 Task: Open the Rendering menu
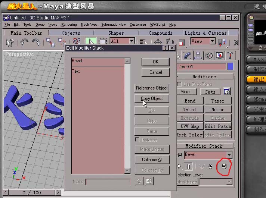click(x=69, y=25)
